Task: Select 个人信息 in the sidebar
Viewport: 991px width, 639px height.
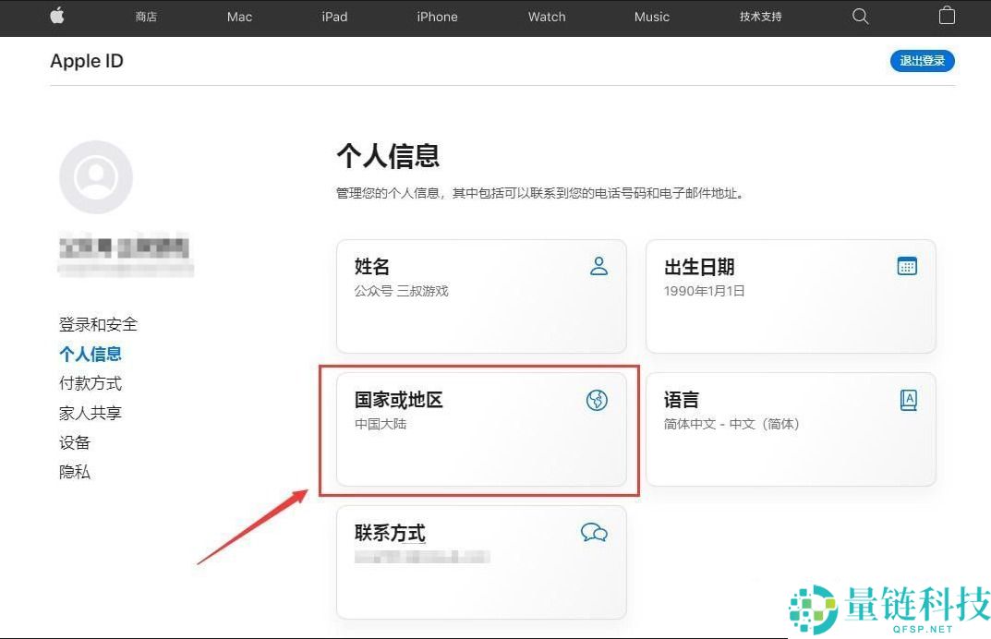Action: (90, 354)
